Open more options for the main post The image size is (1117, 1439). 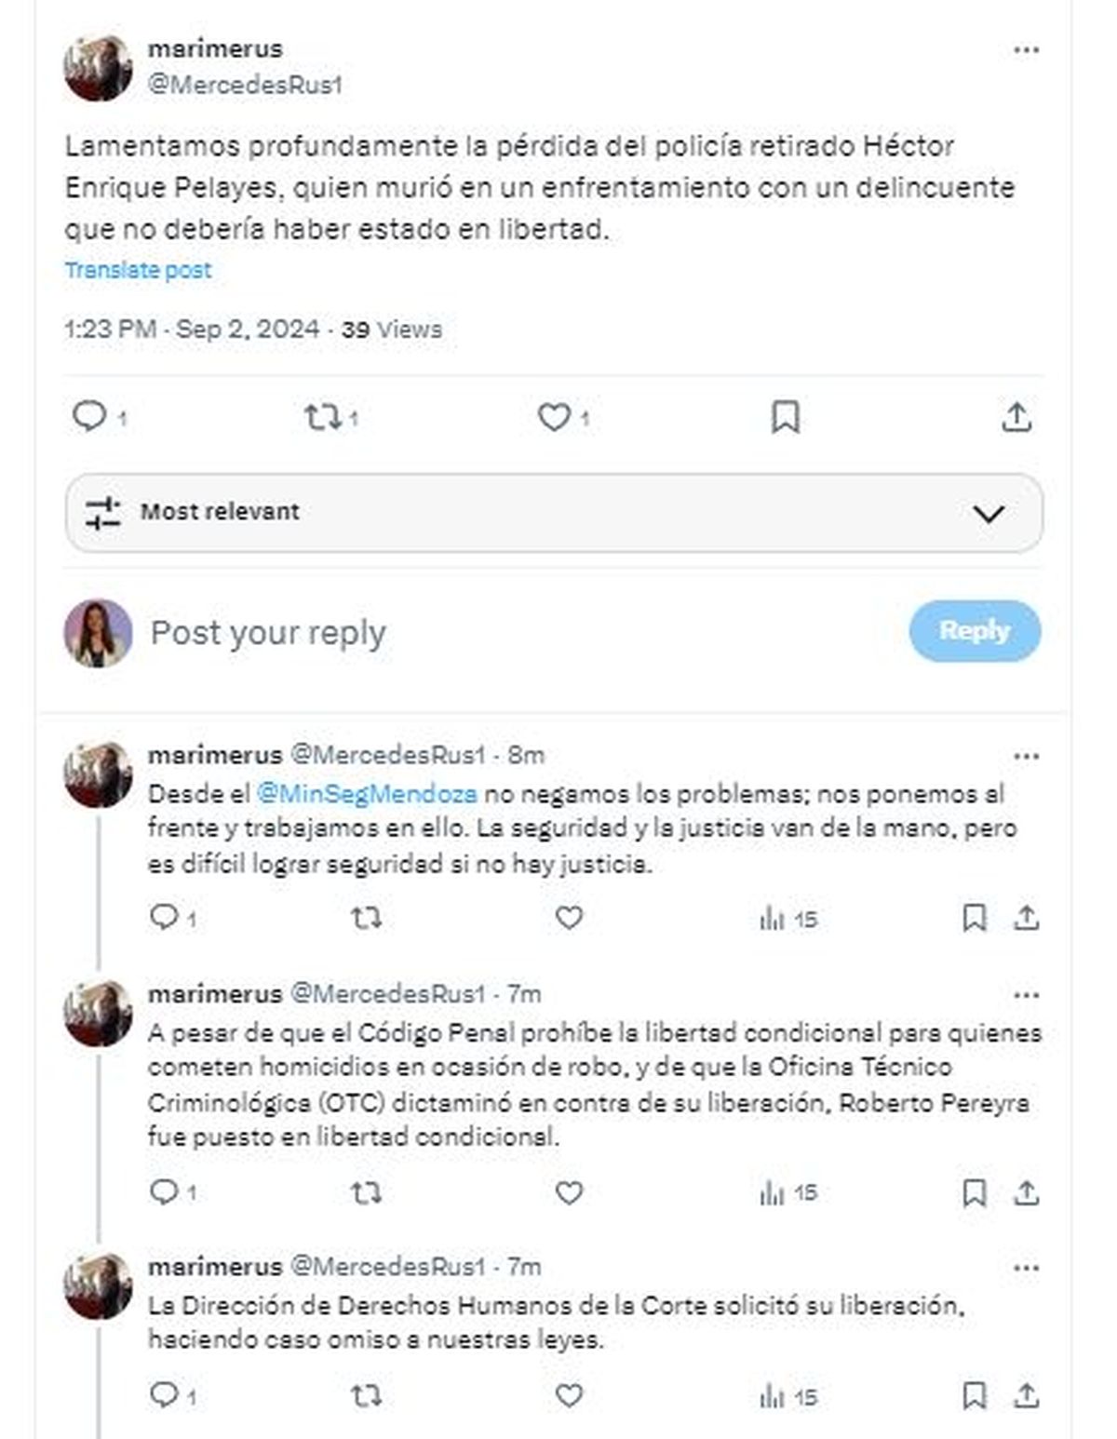1026,50
